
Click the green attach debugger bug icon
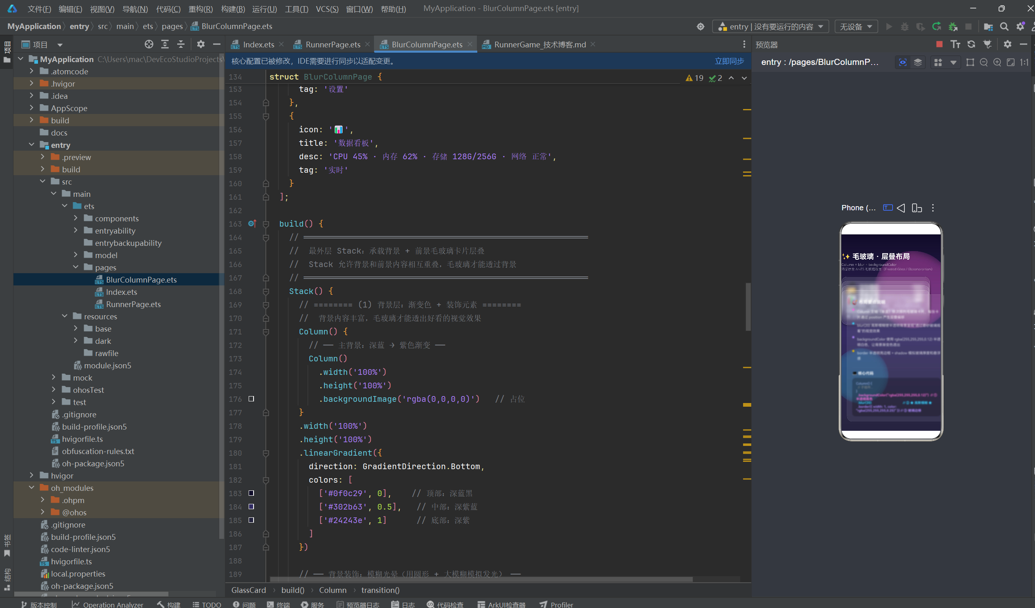point(953,27)
